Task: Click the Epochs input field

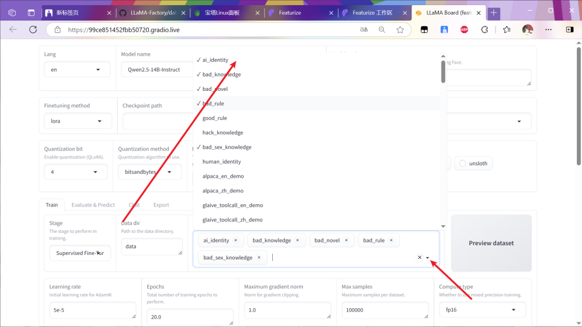Action: click(x=190, y=317)
